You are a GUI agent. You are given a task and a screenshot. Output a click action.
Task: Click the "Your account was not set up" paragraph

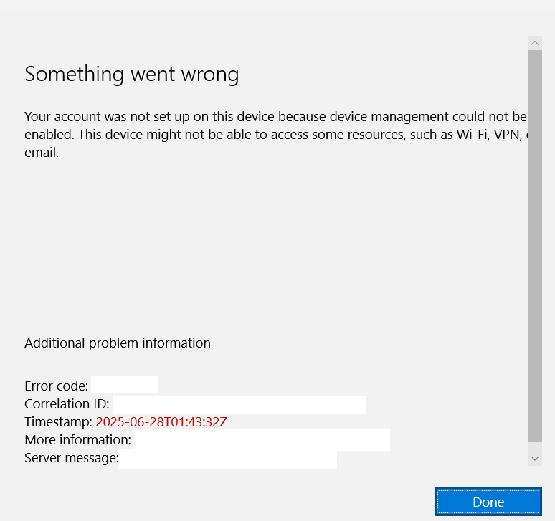pos(276,135)
